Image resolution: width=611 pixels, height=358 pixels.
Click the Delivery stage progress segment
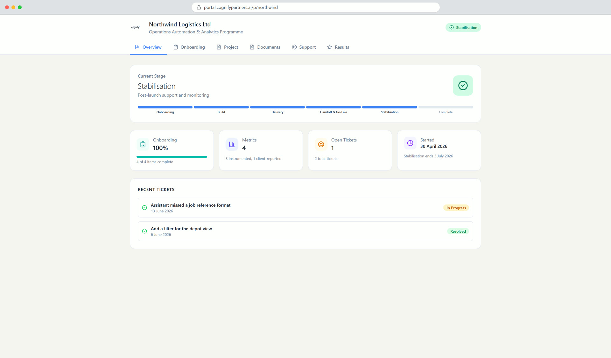pyautogui.click(x=277, y=107)
